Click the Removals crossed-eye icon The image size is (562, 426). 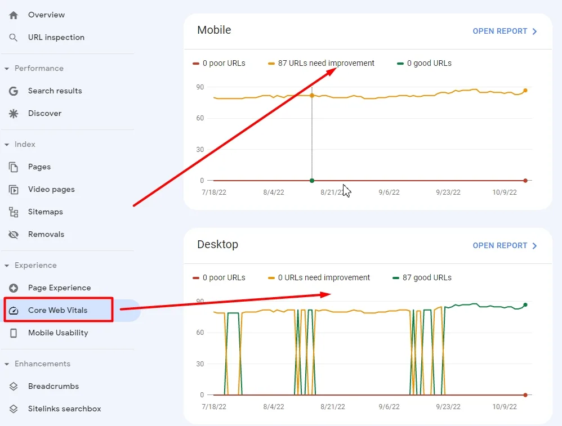coord(14,235)
